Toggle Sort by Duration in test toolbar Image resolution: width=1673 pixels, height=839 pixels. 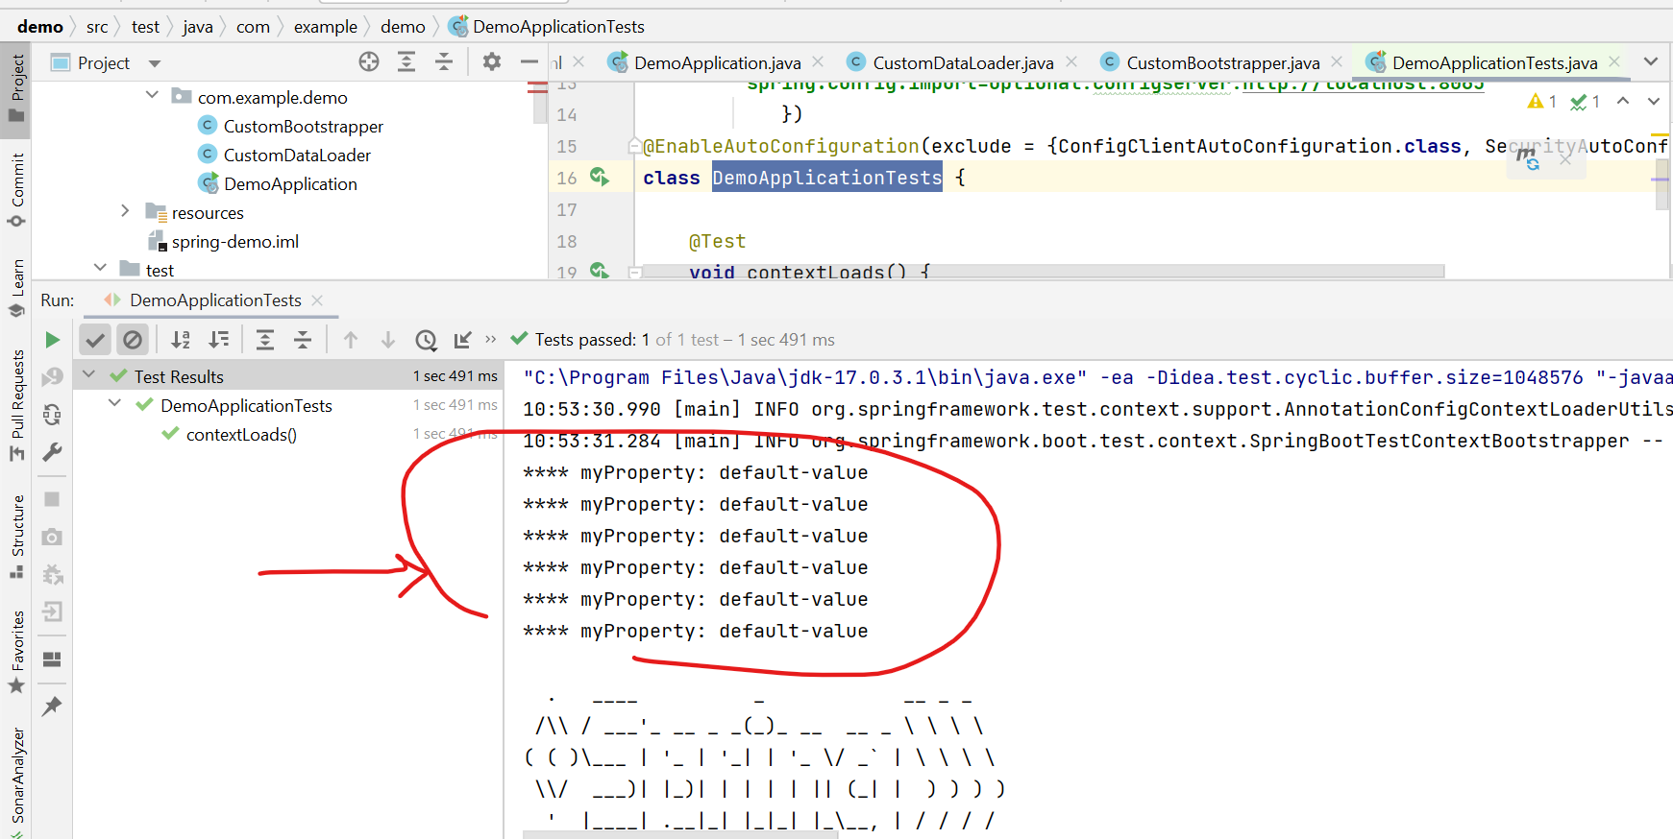(x=219, y=340)
